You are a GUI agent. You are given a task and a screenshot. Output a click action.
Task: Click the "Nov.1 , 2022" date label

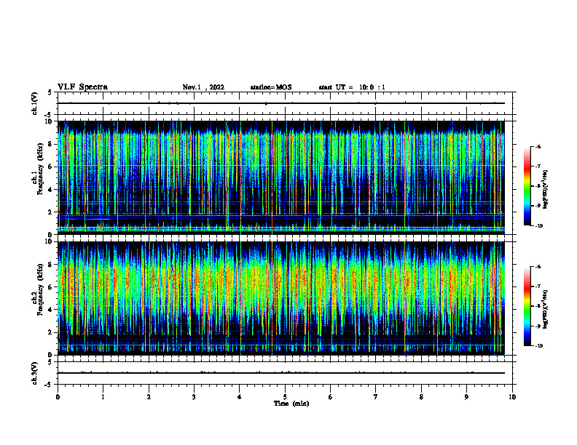coord(203,87)
